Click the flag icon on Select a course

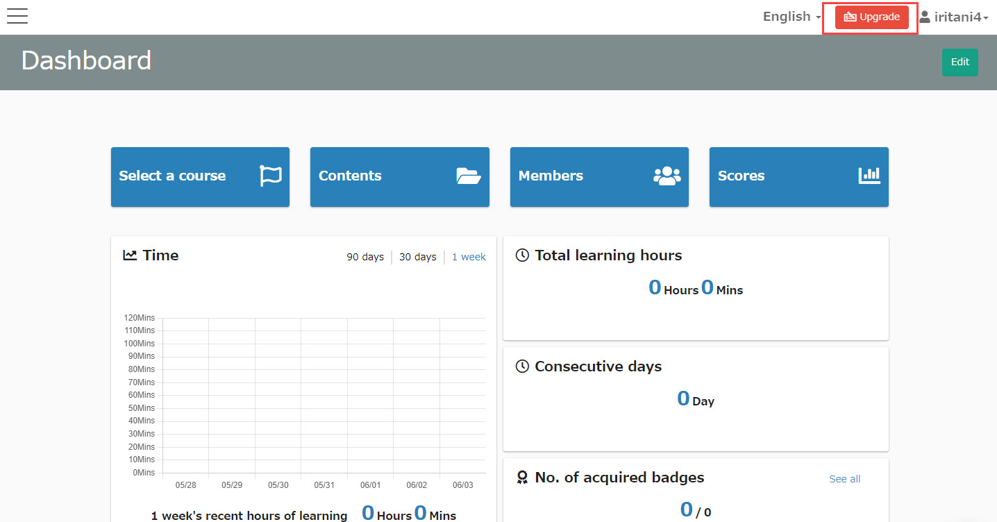click(x=271, y=176)
